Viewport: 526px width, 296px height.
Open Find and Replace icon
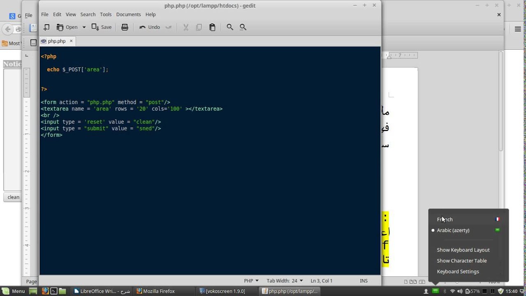coord(243,27)
